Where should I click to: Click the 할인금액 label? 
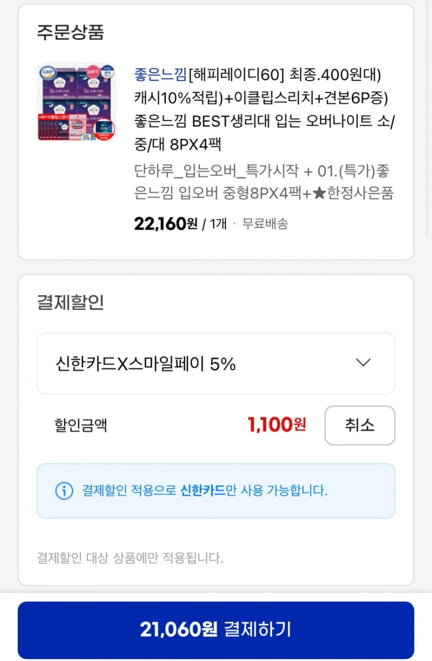(x=81, y=426)
